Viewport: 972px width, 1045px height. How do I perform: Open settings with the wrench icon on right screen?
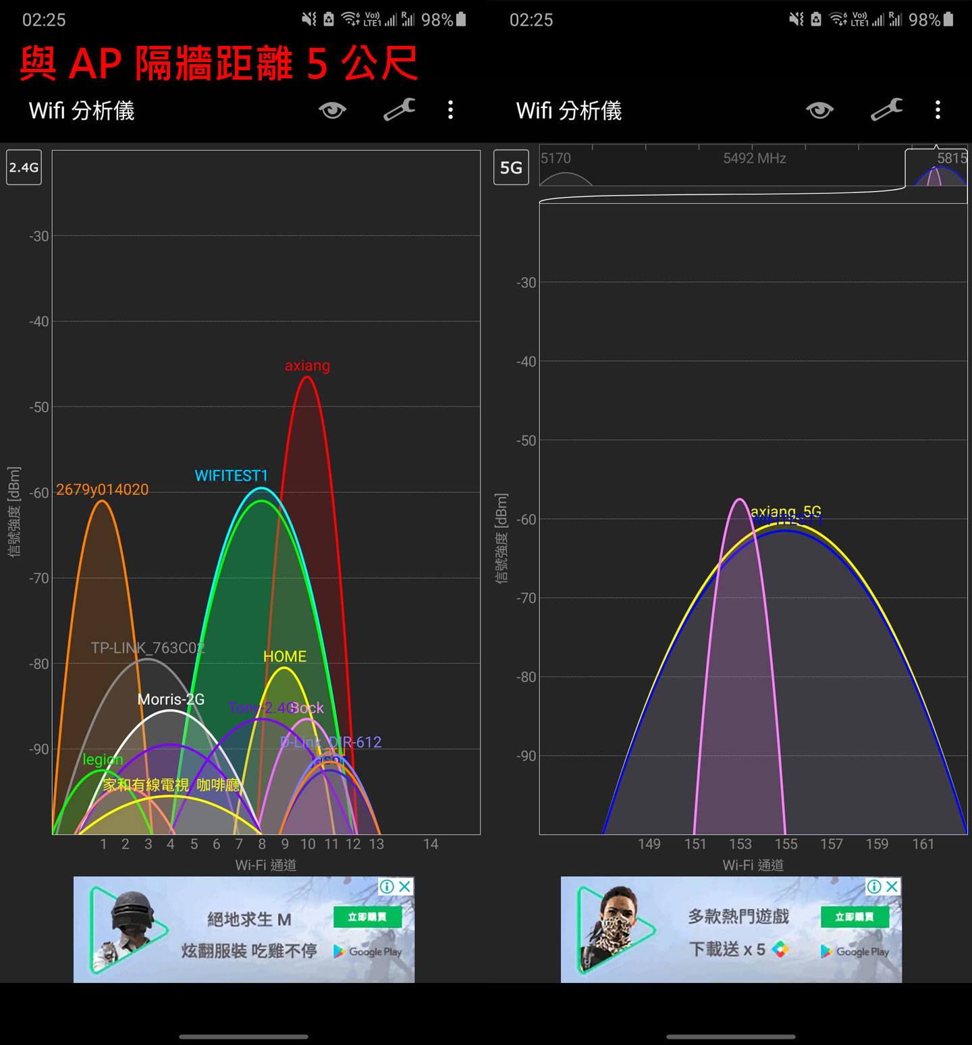[886, 110]
